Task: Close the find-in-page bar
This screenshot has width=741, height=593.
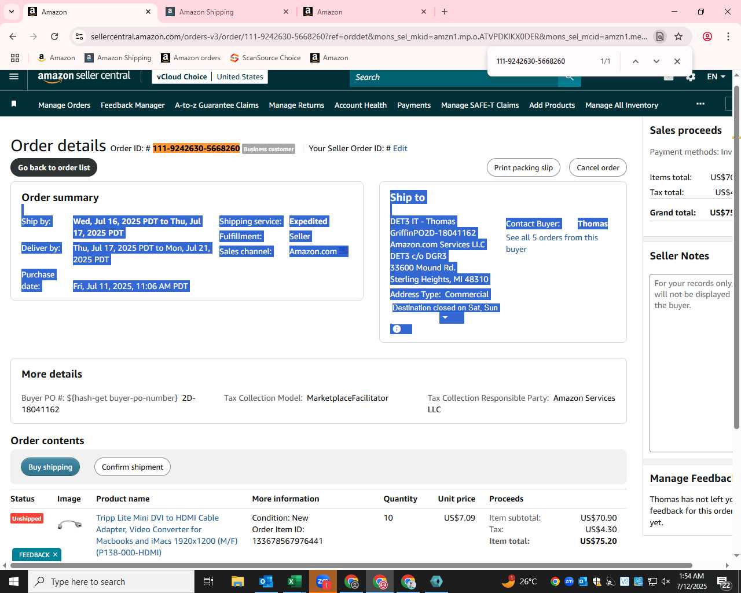Action: point(677,61)
